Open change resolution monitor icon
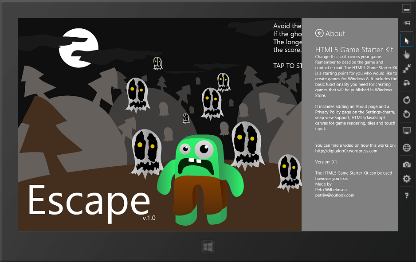The width and height of the screenshot is (416, 262). point(406,131)
